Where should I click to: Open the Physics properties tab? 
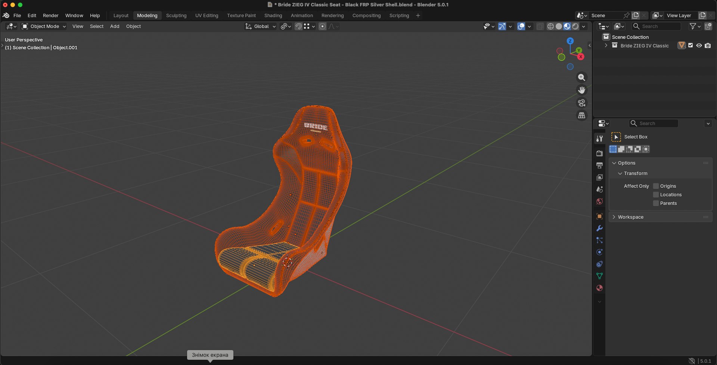point(599,252)
